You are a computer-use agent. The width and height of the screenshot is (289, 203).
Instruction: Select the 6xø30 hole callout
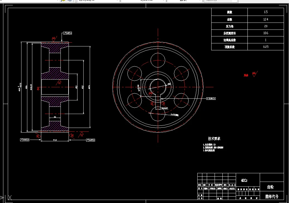click(x=174, y=115)
